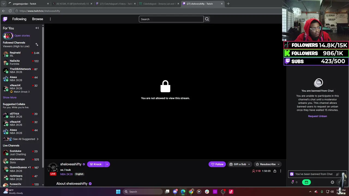This screenshot has width=349, height=196.
Task: Open the NBA 2K26 category link
Action: click(67, 174)
